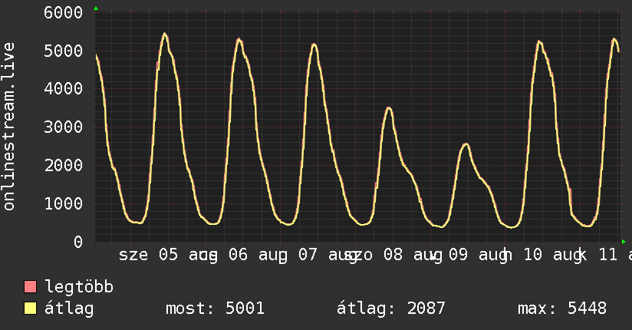
Task: Click the 3000 y-axis label
Action: [x=64, y=127]
